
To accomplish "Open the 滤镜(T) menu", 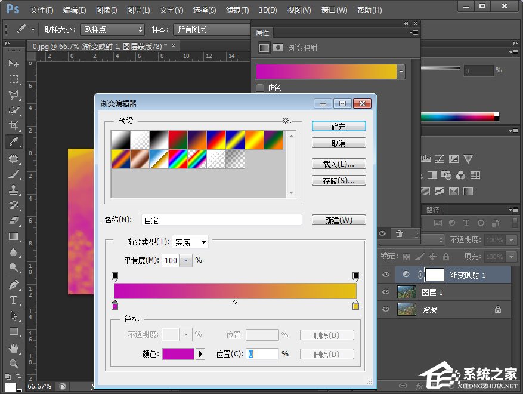I will tap(237, 10).
